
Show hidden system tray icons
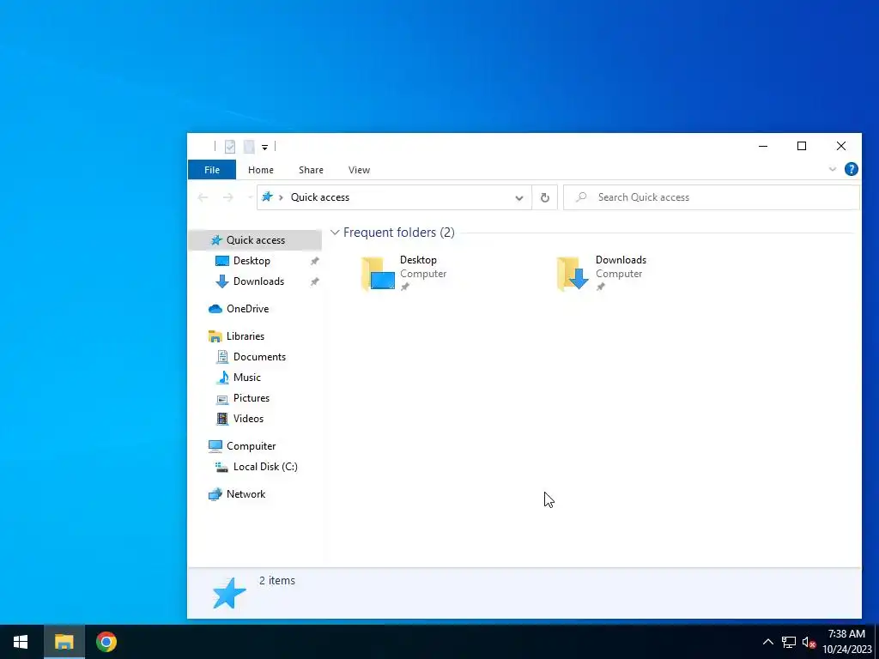[768, 642]
